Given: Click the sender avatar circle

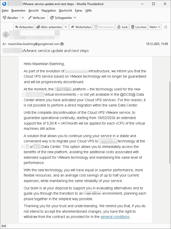Looking at the screenshot, I should coord(5,35).
